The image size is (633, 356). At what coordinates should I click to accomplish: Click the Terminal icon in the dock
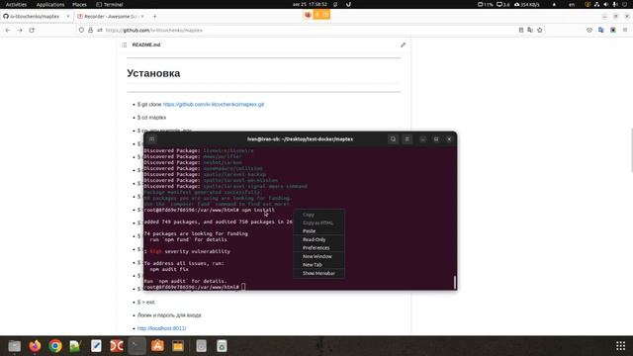[x=137, y=346]
